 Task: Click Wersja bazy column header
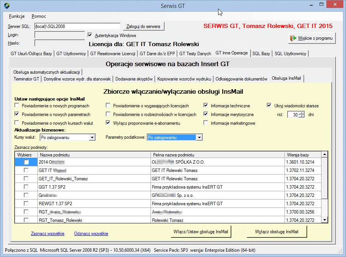pos(303,155)
